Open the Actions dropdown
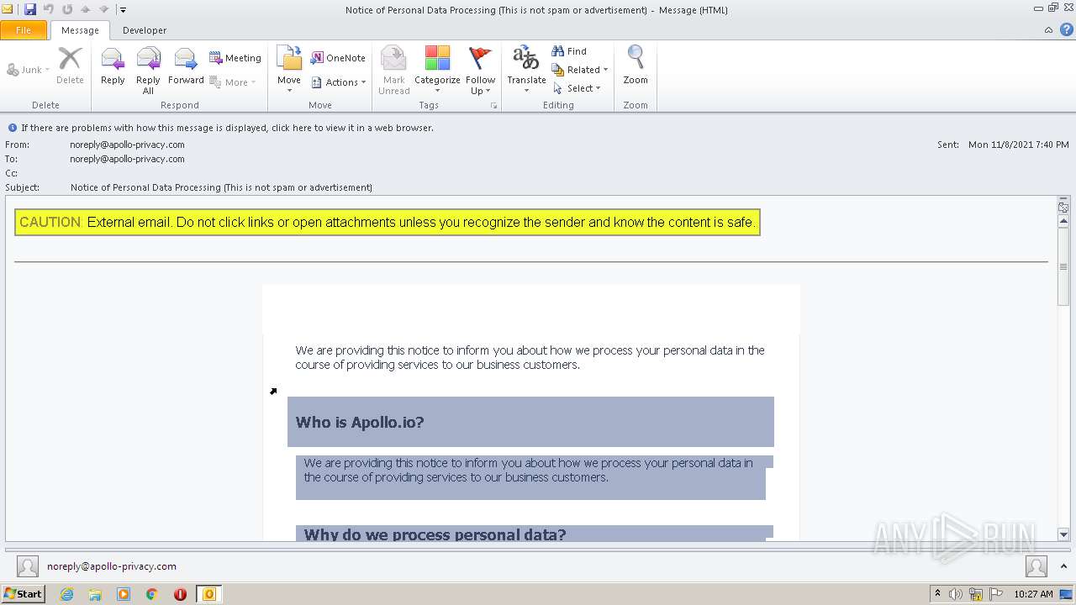 pyautogui.click(x=339, y=82)
